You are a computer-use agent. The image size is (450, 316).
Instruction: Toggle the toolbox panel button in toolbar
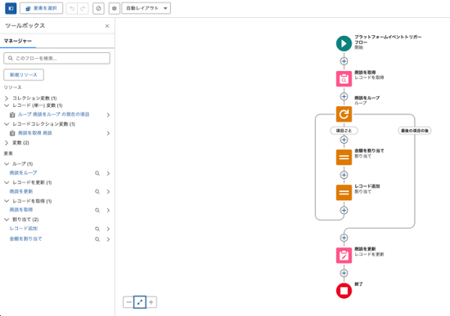[11, 8]
